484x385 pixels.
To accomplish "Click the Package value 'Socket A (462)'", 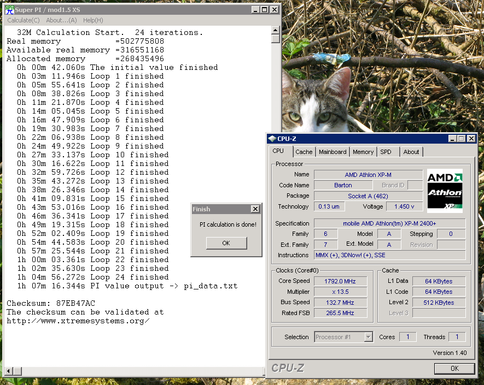I will tap(368, 196).
